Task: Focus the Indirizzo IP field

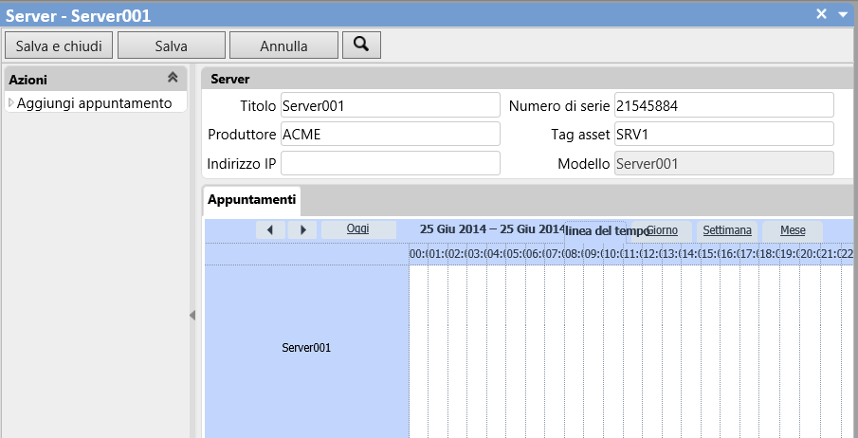Action: pos(390,163)
